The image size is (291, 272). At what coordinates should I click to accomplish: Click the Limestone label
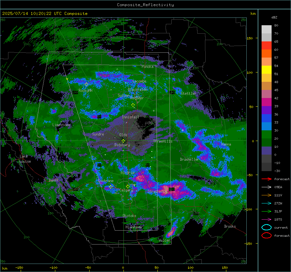point(61,125)
